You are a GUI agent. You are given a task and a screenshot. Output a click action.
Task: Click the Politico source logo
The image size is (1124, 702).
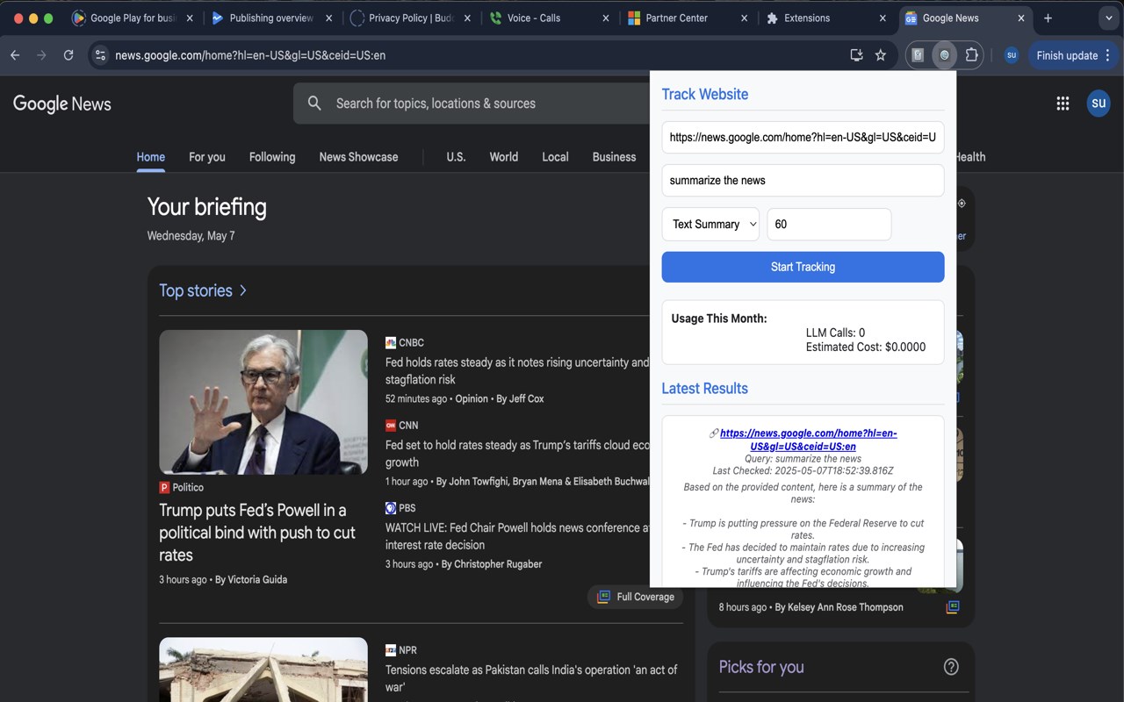pyautogui.click(x=164, y=488)
